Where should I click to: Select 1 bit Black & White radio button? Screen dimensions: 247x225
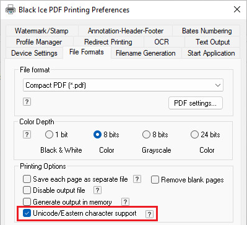point(49,135)
